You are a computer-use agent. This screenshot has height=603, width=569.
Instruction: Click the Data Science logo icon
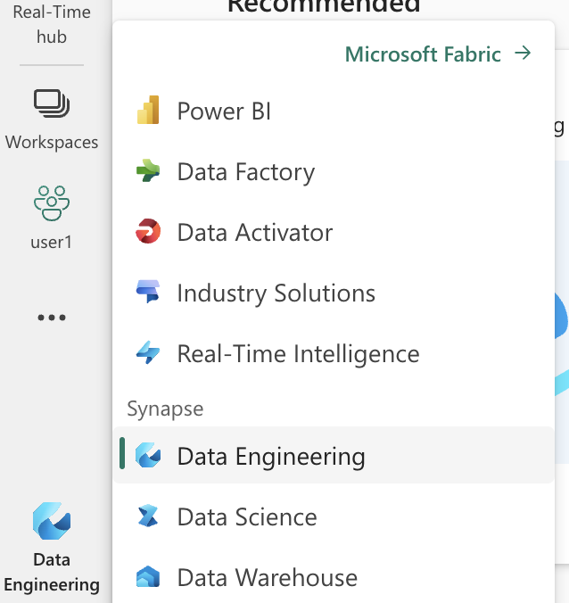[x=148, y=516]
